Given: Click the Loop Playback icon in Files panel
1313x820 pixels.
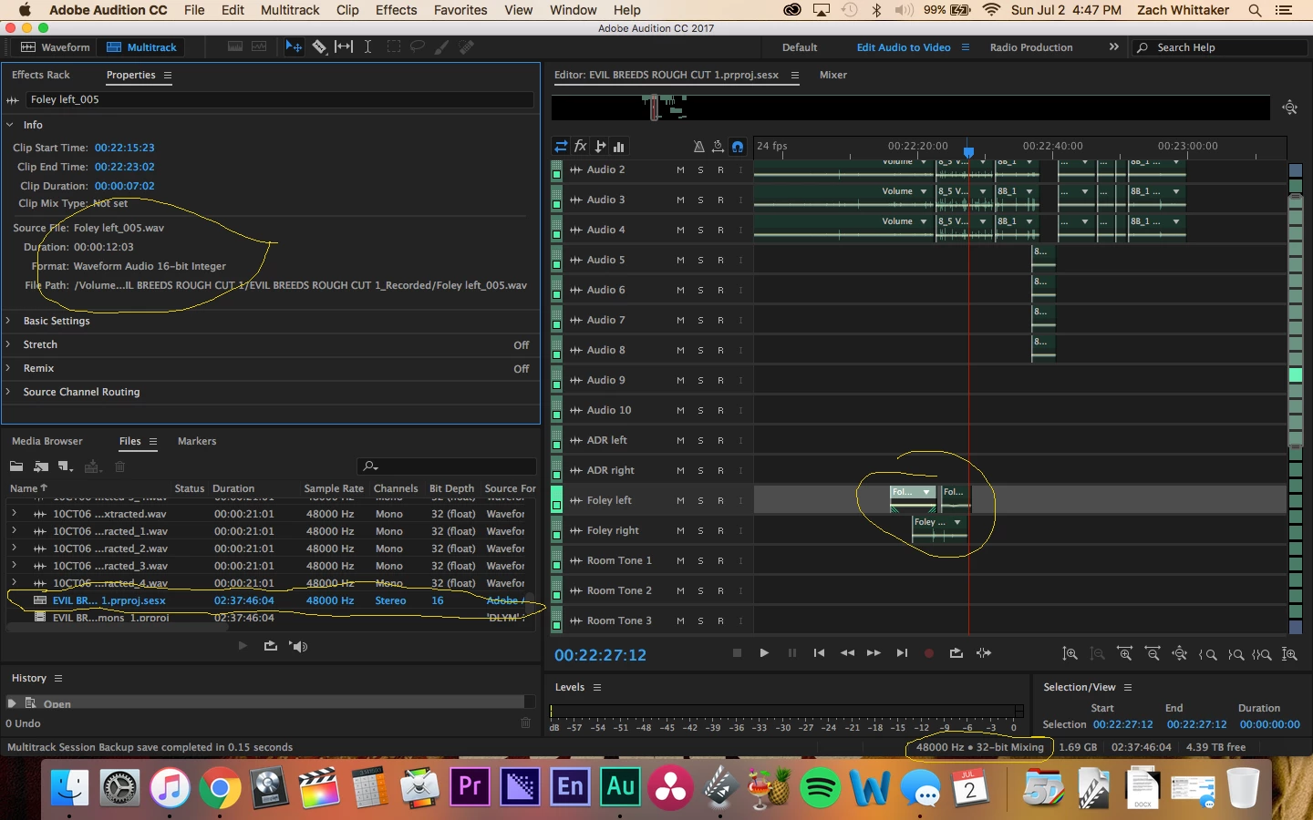Looking at the screenshot, I should click(x=271, y=646).
